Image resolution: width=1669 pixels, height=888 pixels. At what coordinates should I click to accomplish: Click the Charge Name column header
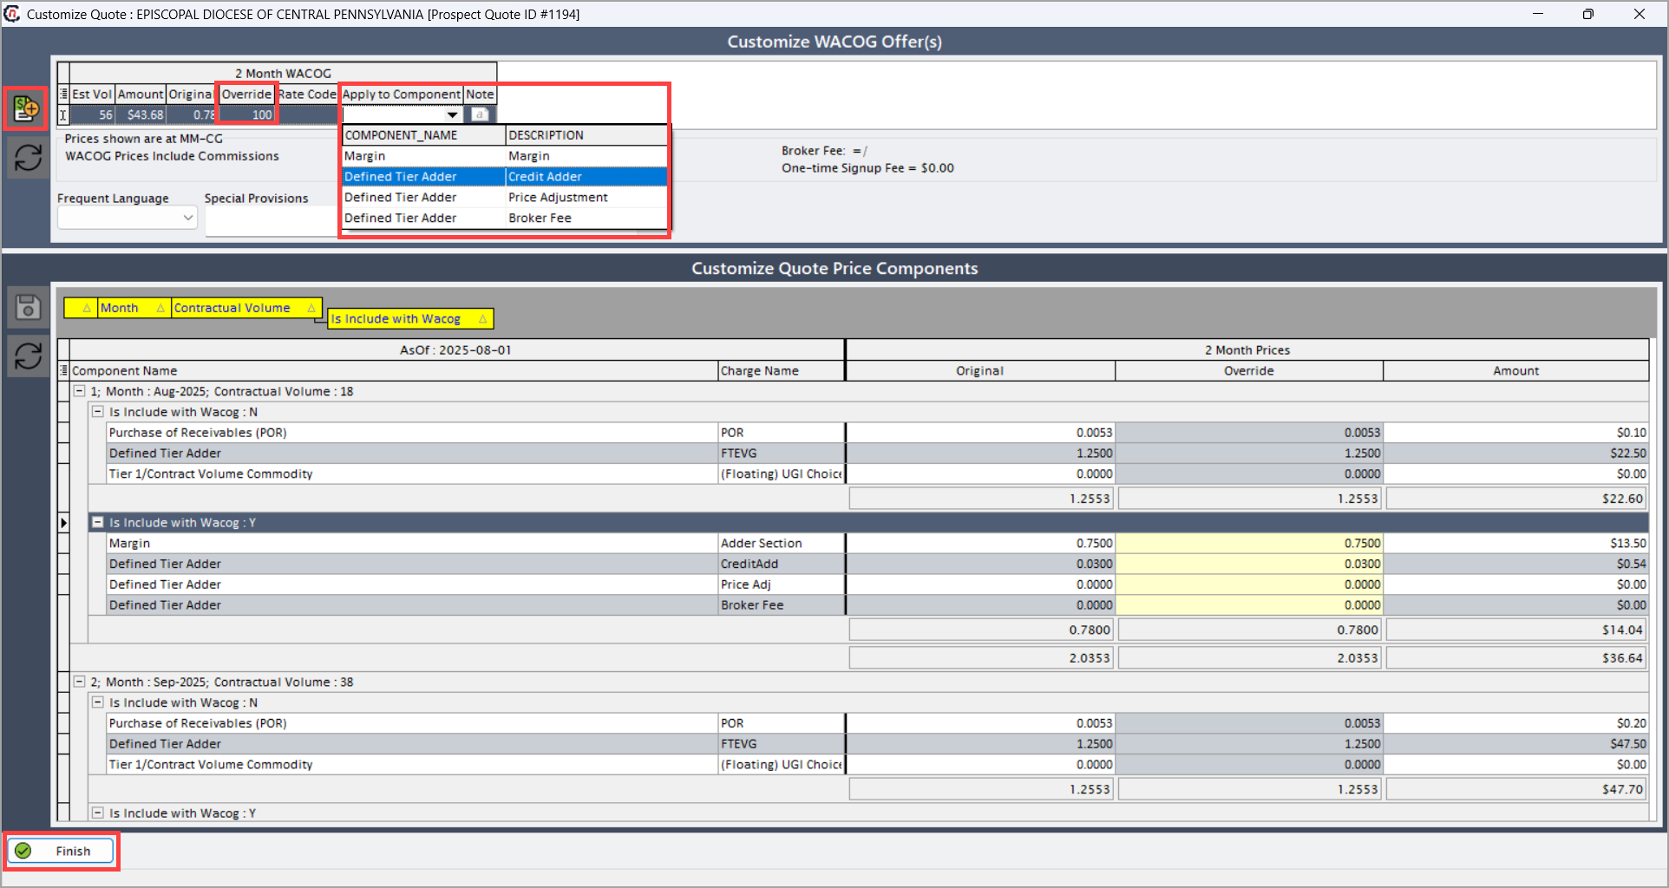[x=782, y=370]
